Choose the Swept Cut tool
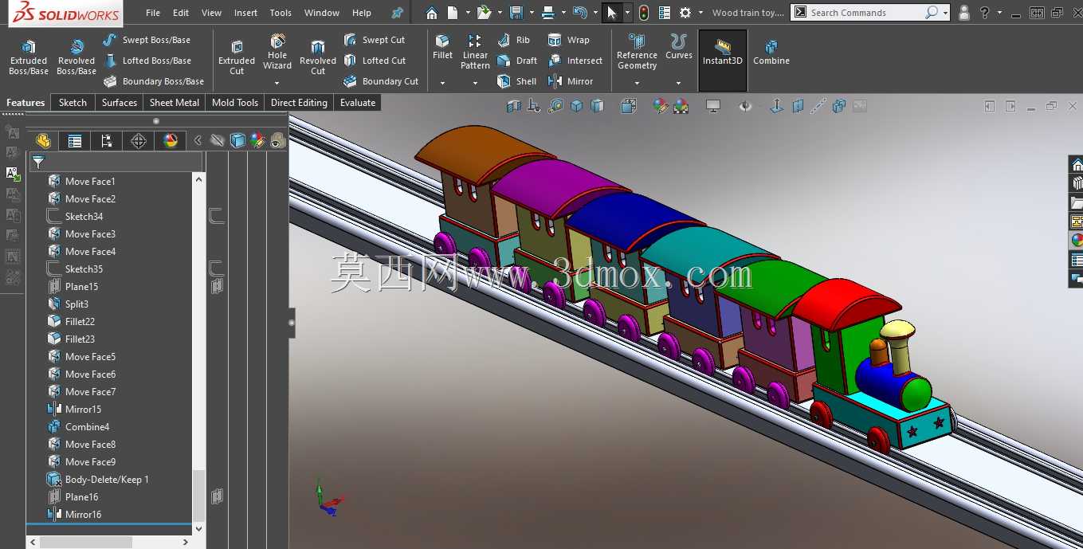Screen dimensions: 1083x549 [374, 40]
